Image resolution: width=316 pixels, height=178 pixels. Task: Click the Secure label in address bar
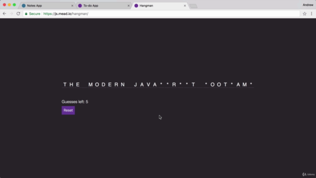tap(35, 14)
